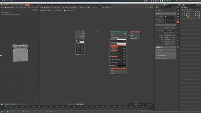Toggle eye for Box1_Cub mesh object
Screen dimensions: 201x113
pos(198,17)
